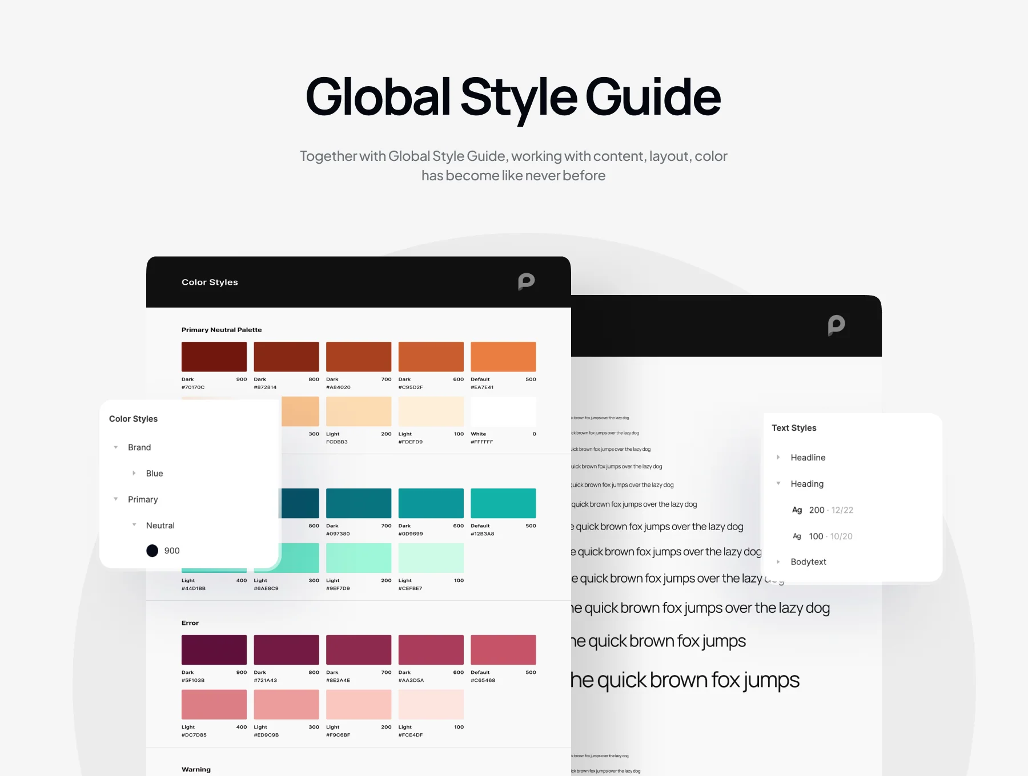The height and width of the screenshot is (776, 1028).
Task: Pick the #DC7D85 Error 400 swatch
Action: point(214,705)
